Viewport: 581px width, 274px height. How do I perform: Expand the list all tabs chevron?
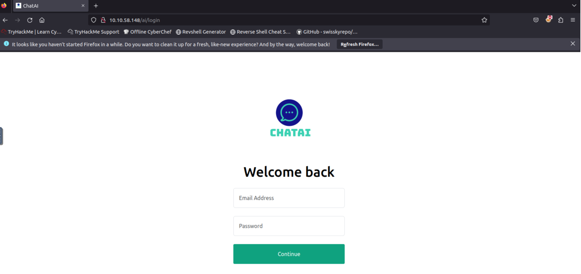[x=574, y=6]
